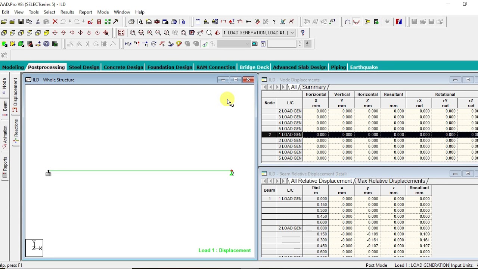
Task: Click the red and blue f icon
Action: 399,22
